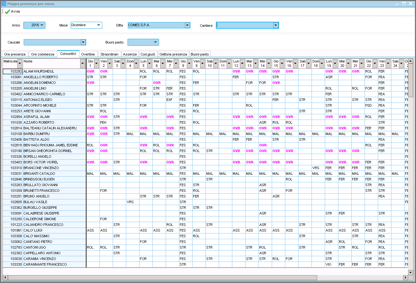
Task: Select matricola 103061 cell
Action: (13, 77)
